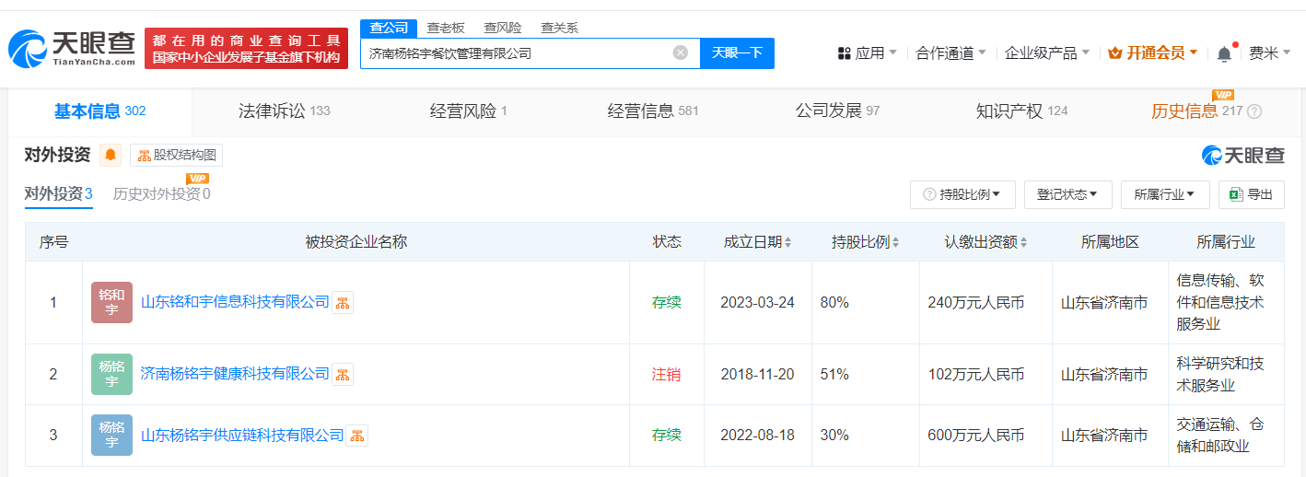Viewport: 1306px width, 477px height.
Task: Switch to the 法律诉讼 tab
Action: (x=283, y=111)
